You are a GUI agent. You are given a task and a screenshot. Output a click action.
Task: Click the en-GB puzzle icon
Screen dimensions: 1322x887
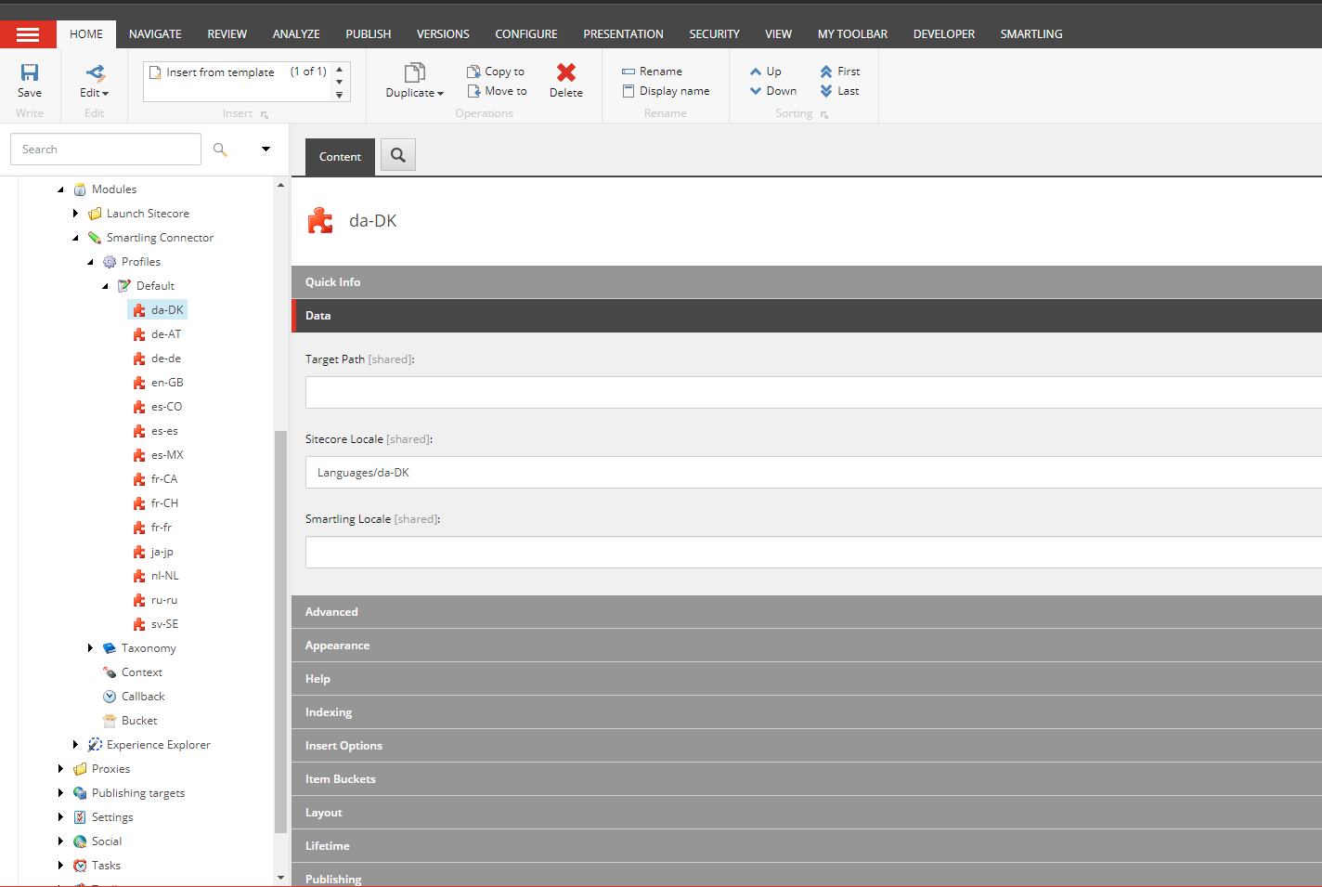pyautogui.click(x=139, y=383)
